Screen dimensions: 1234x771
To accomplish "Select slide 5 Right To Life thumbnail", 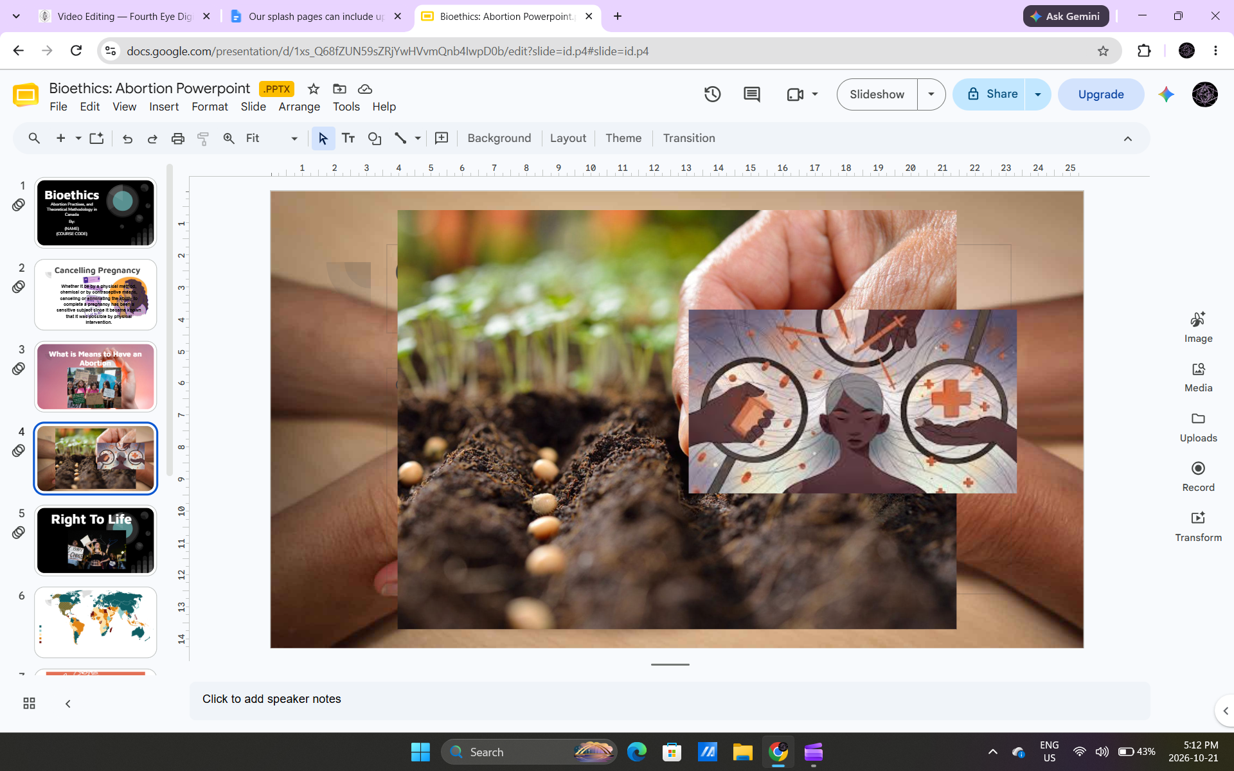I will [96, 540].
